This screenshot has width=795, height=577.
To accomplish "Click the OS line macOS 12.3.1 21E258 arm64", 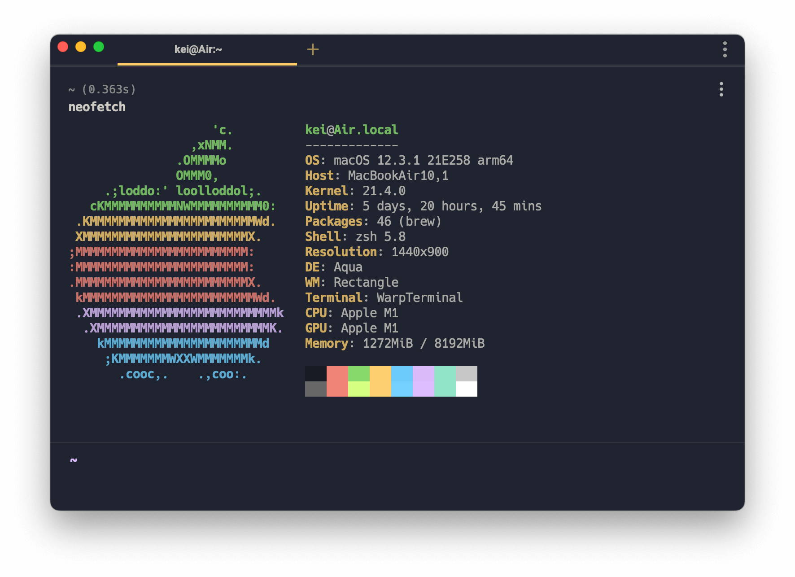I will pyautogui.click(x=409, y=160).
